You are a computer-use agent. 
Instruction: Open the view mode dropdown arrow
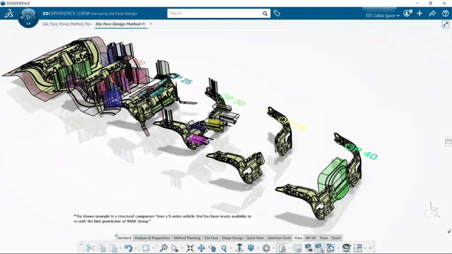(x=274, y=248)
